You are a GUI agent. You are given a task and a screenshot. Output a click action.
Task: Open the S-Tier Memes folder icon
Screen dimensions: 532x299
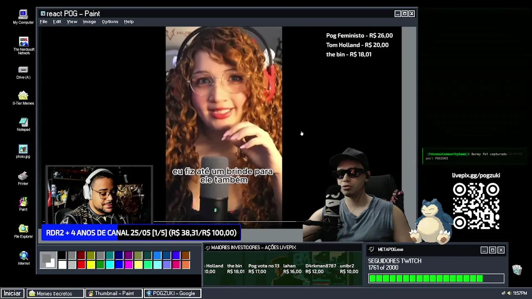(23, 98)
